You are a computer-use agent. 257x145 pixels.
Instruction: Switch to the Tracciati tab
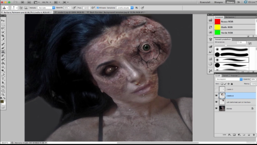(x=234, y=76)
